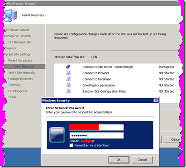This screenshot has height=168, width=186.
Task: Click the Checking for permissions status icon
Action: [x=68, y=85]
